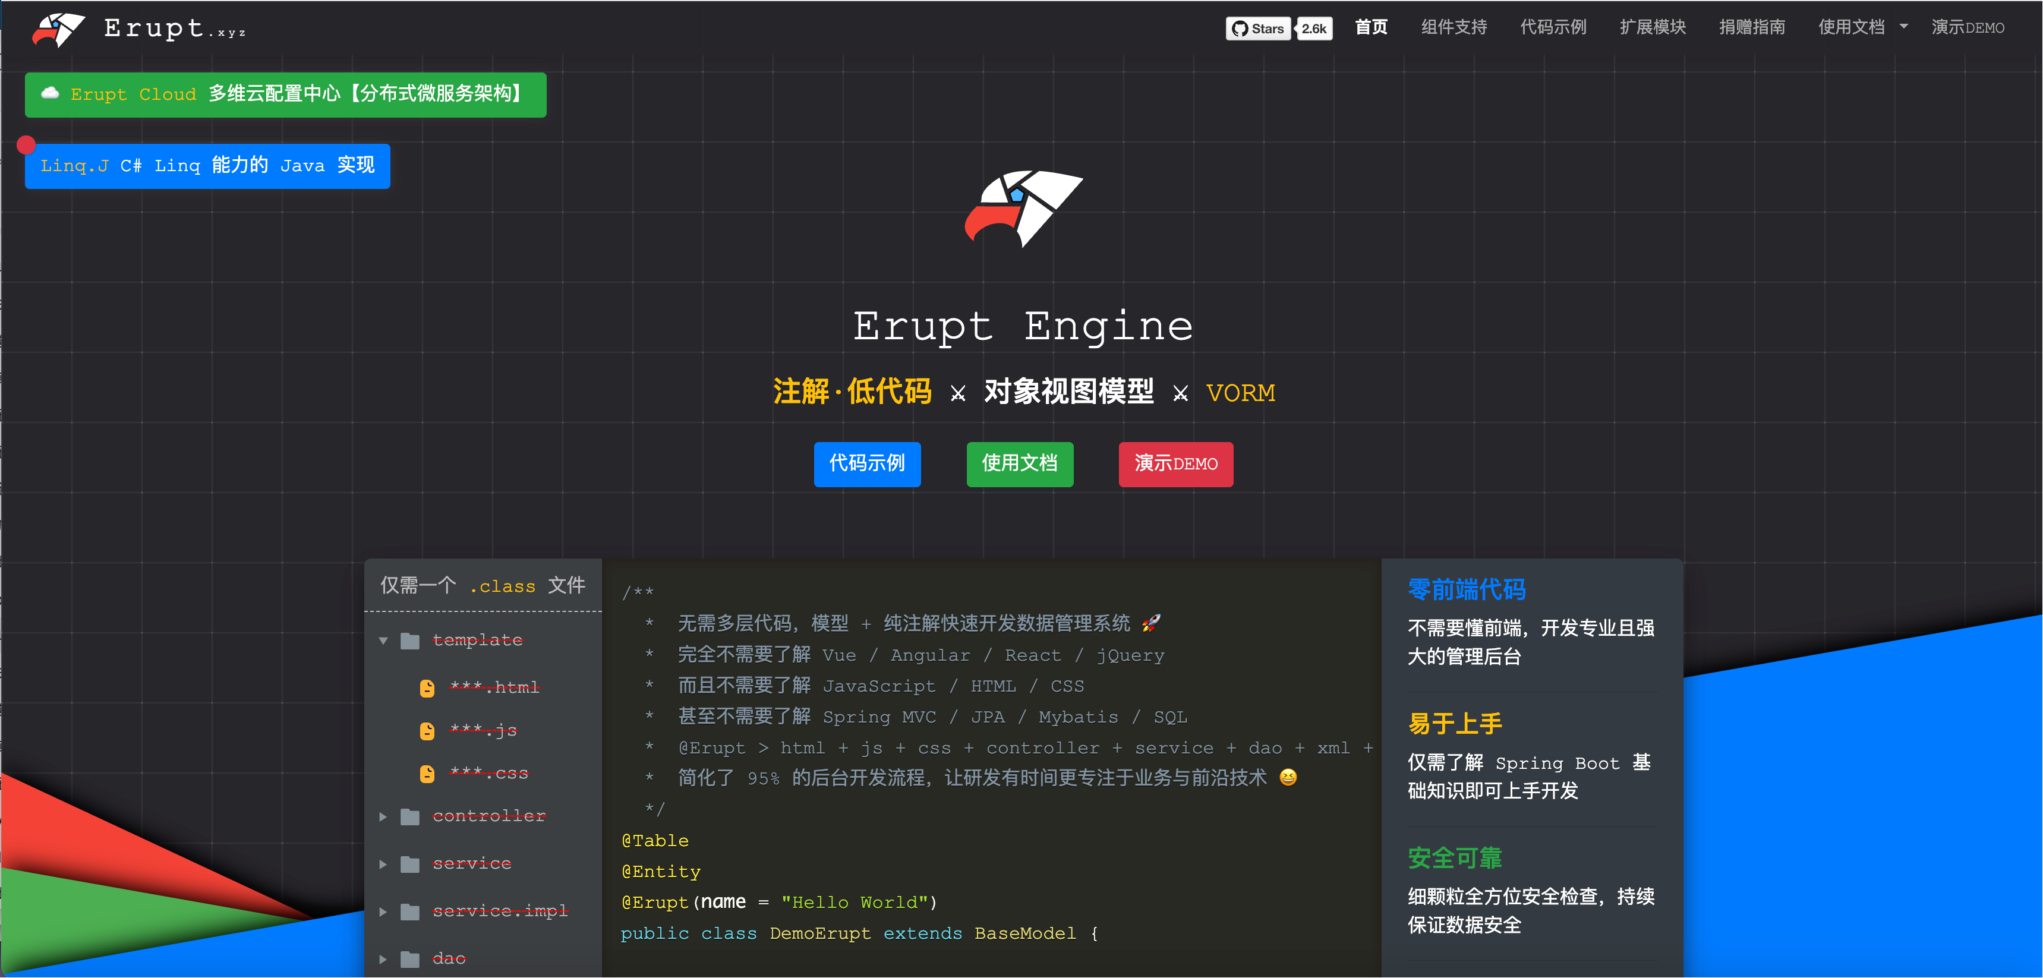This screenshot has width=2043, height=978.
Task: Click the rocket emoji in the code comment
Action: tap(1151, 623)
